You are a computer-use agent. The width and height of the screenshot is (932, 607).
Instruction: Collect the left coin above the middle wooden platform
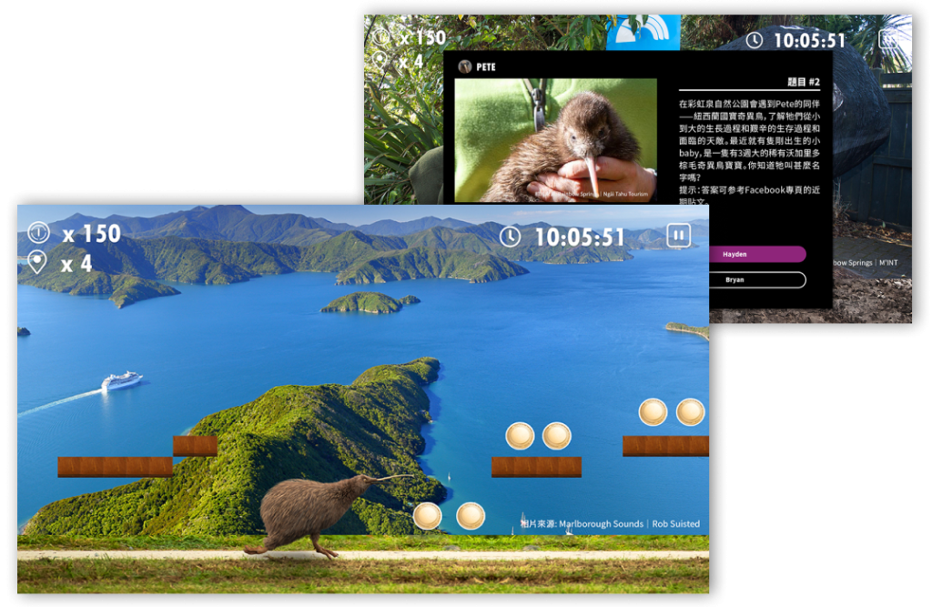click(520, 436)
